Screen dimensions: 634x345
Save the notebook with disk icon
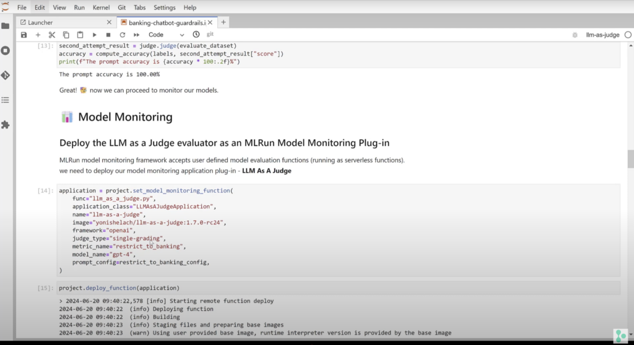24,35
